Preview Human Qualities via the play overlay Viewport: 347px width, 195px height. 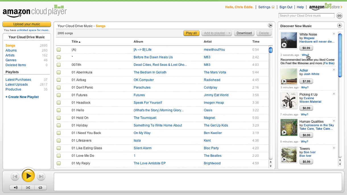tap(284, 132)
